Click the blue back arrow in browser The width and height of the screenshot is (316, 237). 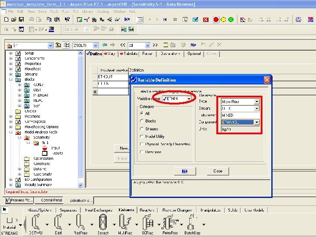pyautogui.click(x=104, y=45)
